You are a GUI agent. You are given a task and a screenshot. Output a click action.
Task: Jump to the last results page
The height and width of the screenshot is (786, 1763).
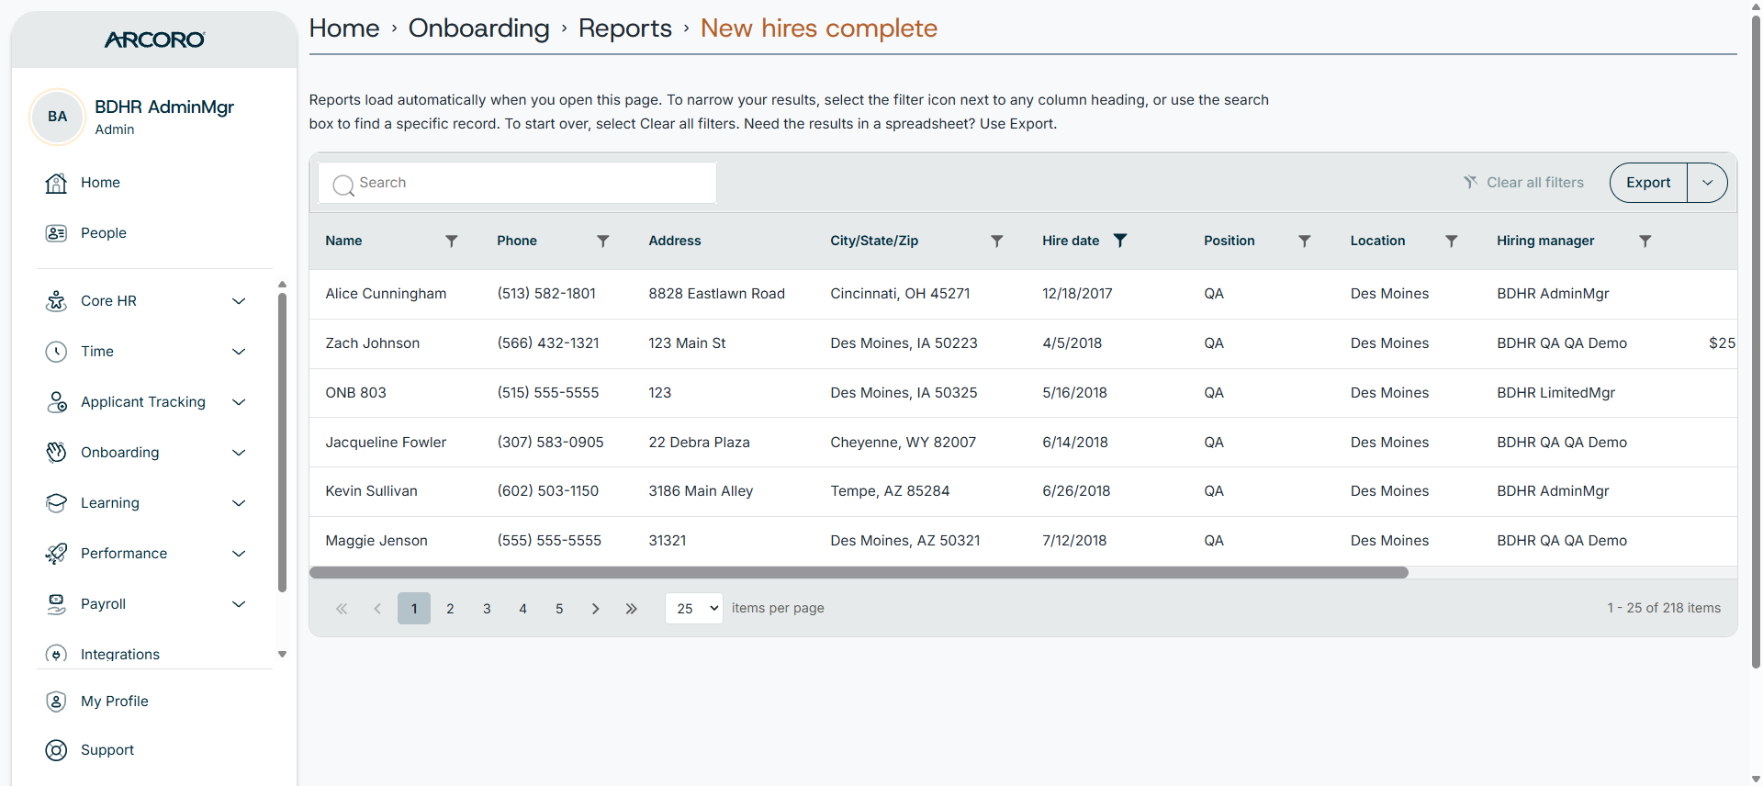point(631,609)
